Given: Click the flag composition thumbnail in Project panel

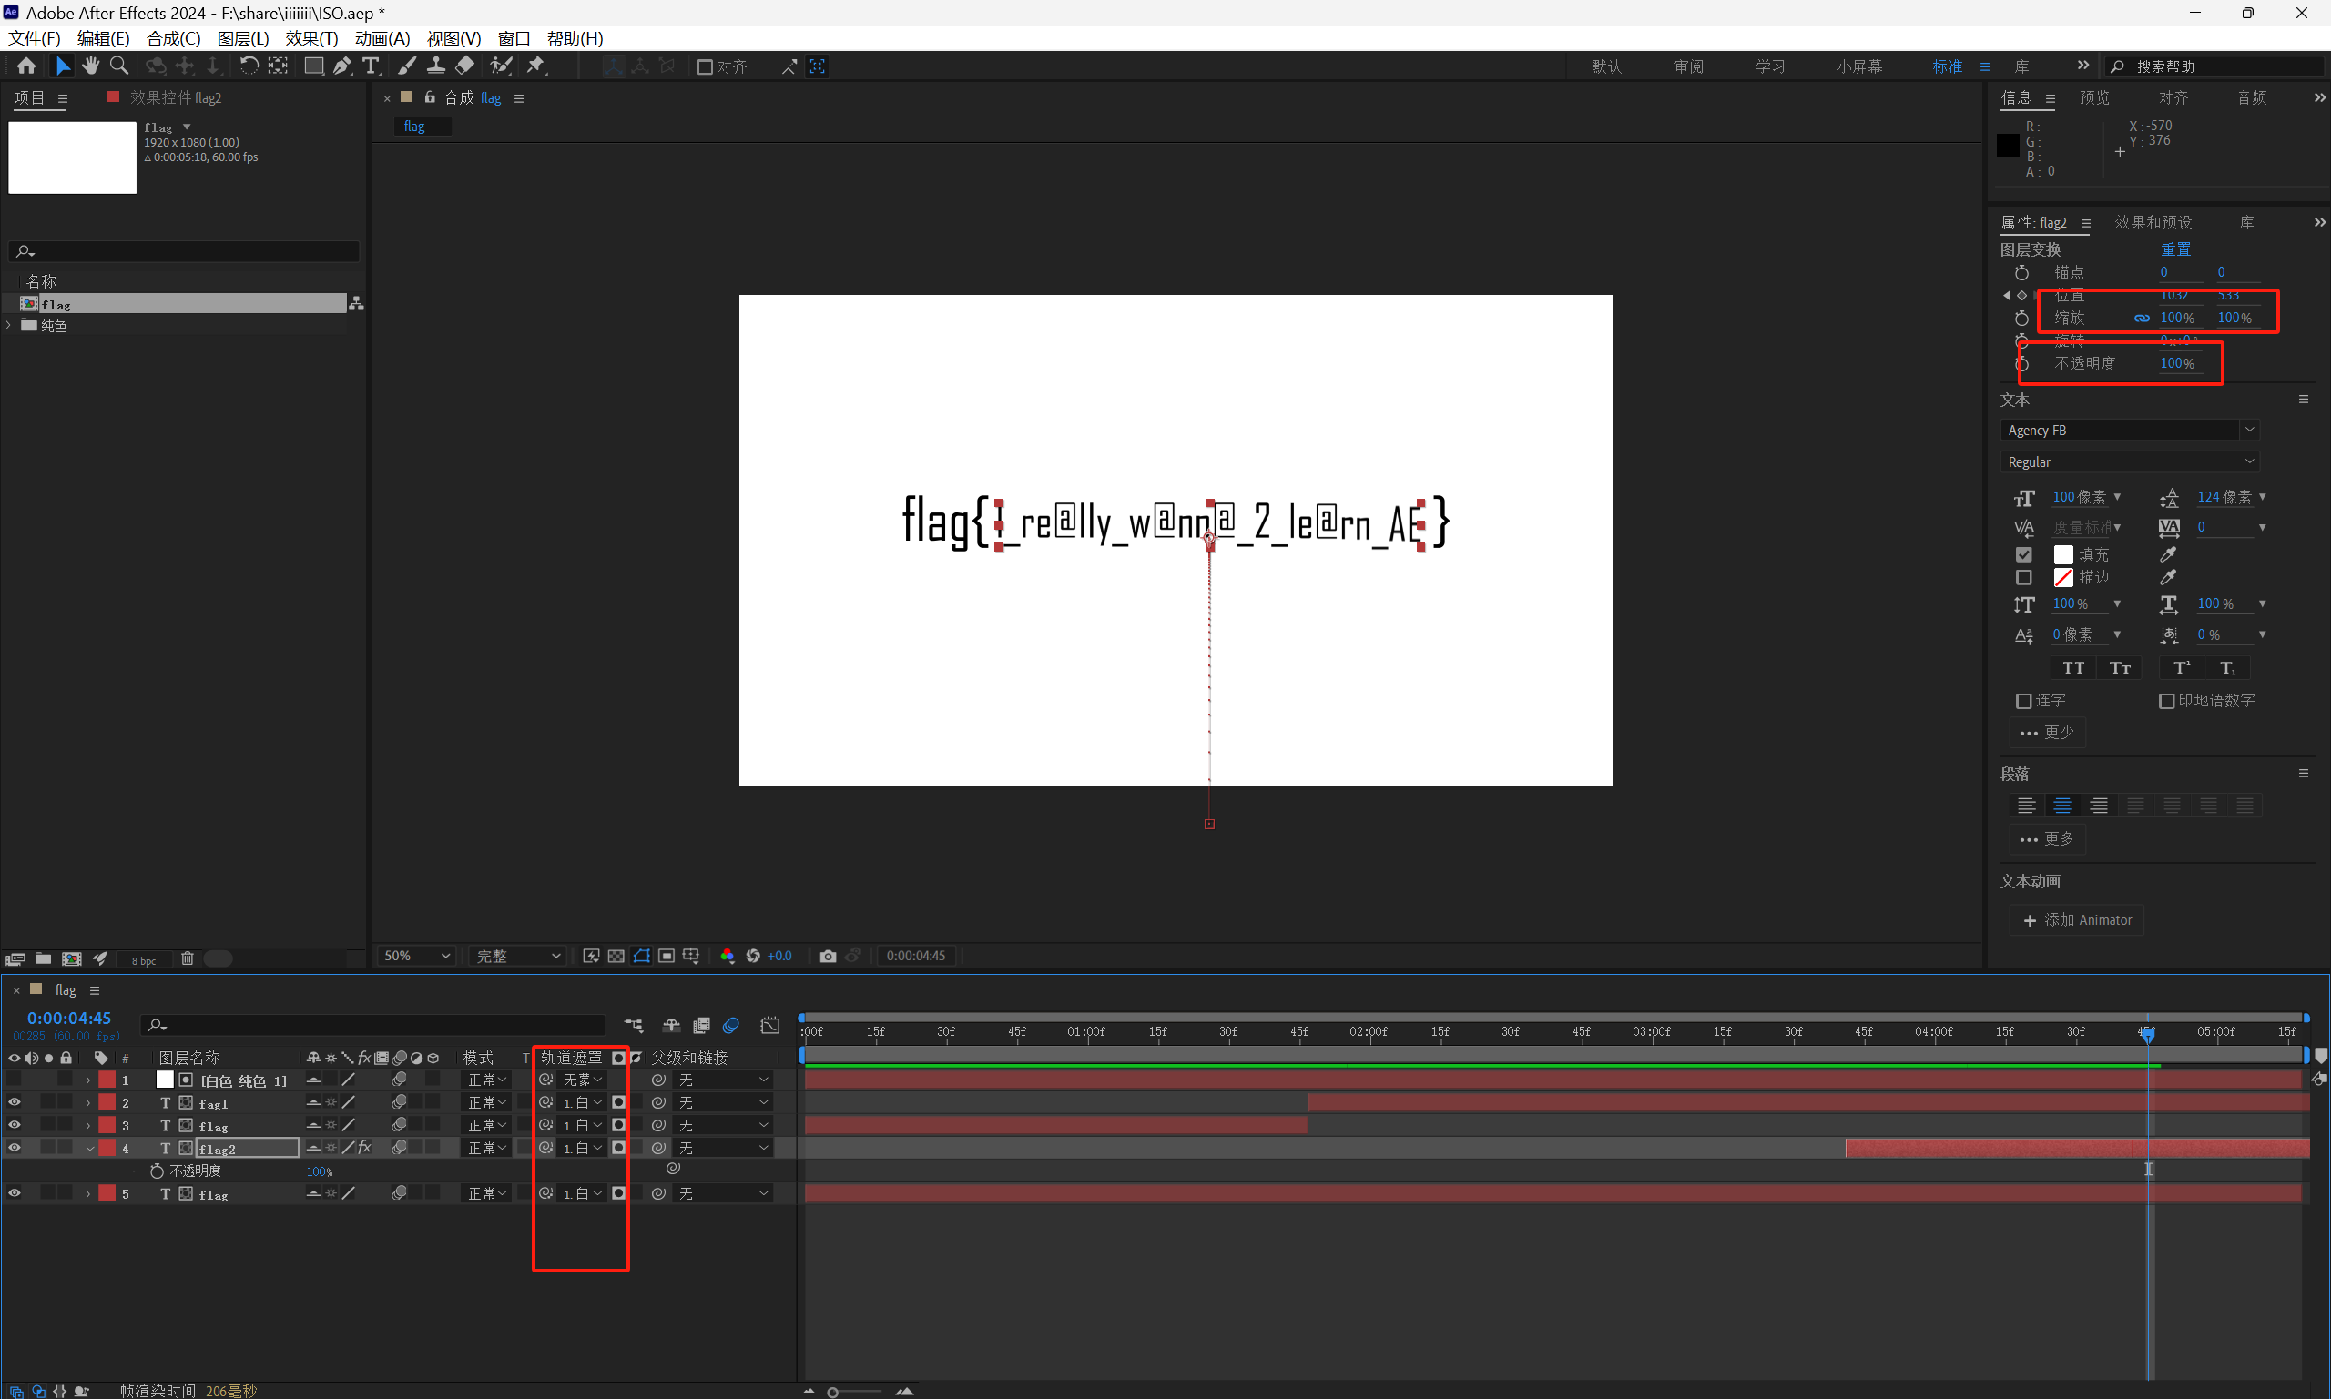Looking at the screenshot, I should [73, 157].
